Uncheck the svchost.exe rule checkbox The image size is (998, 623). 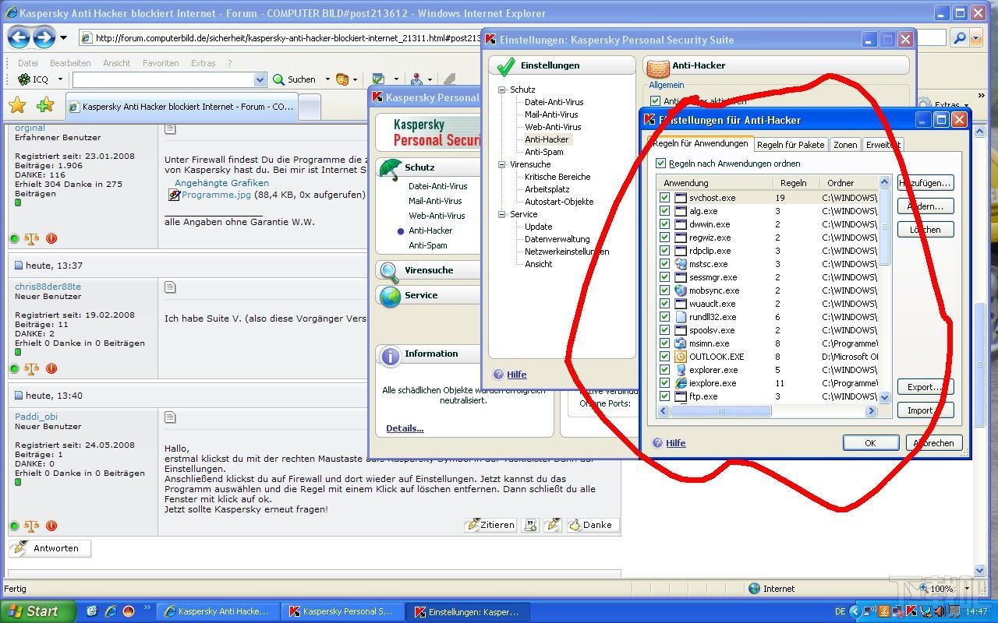pos(664,198)
